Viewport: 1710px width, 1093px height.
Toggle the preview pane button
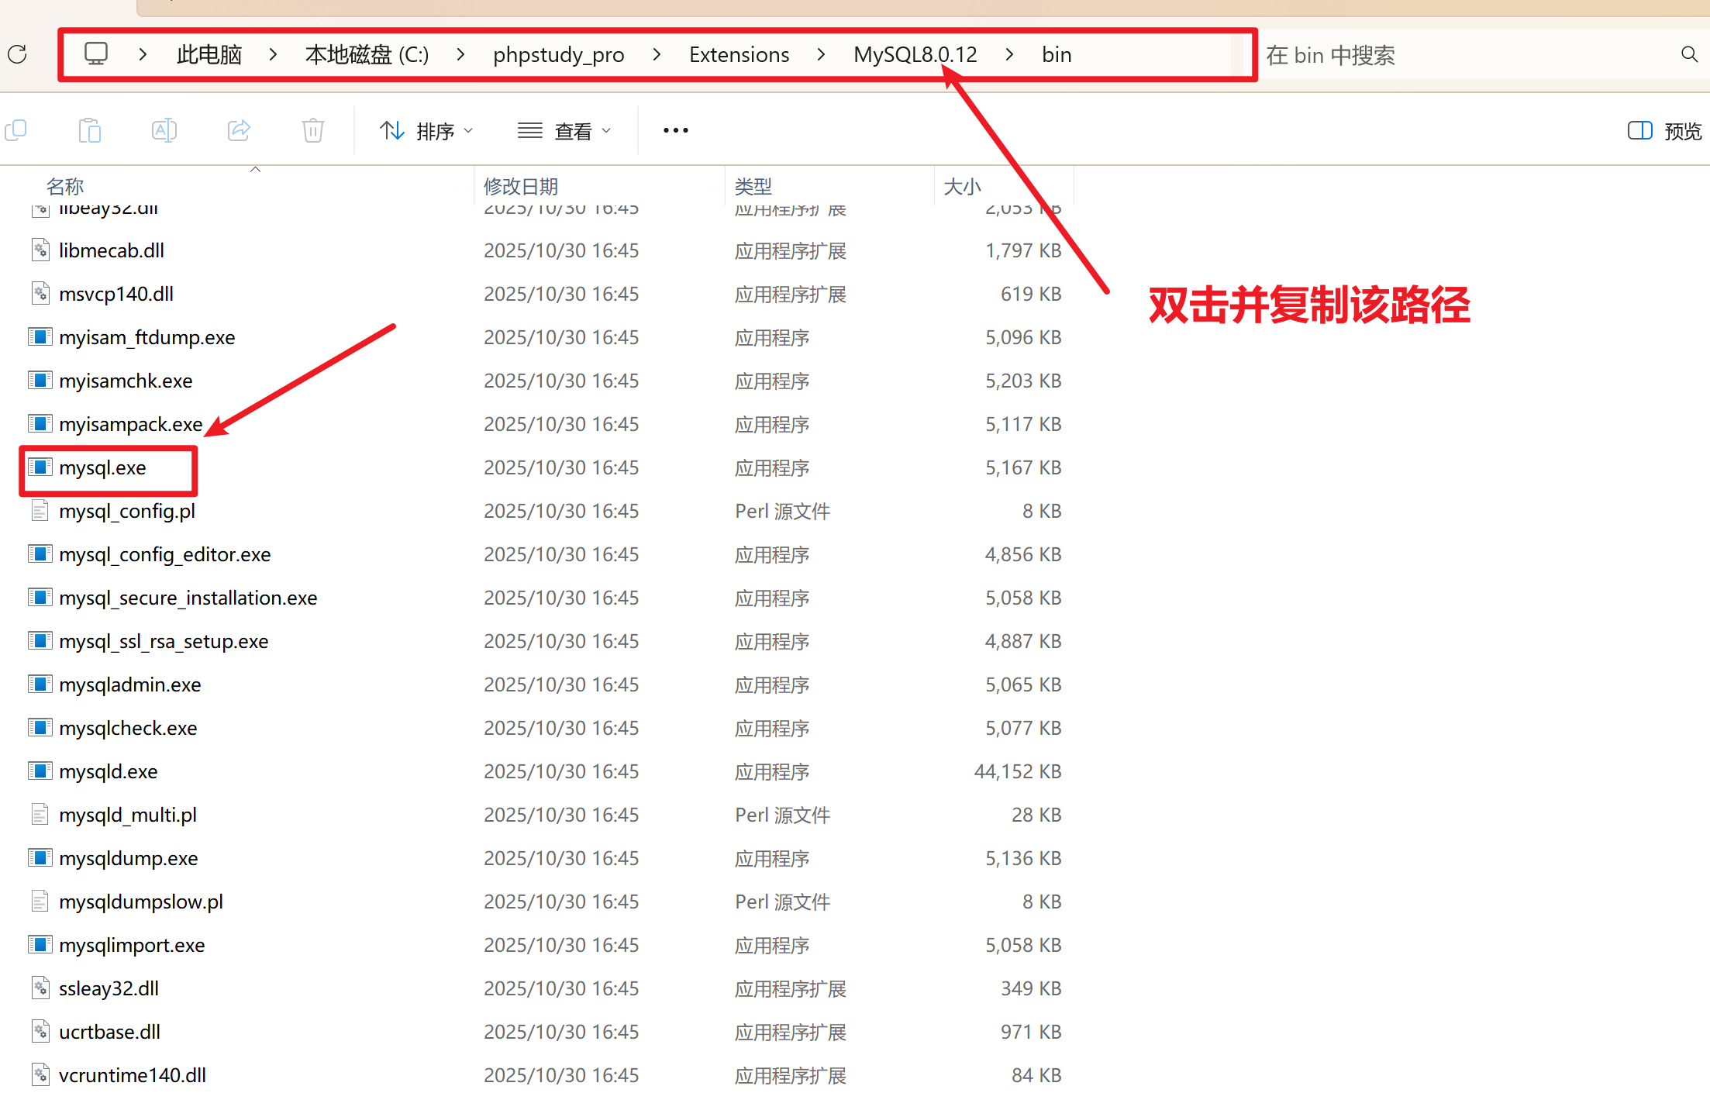pos(1663,130)
